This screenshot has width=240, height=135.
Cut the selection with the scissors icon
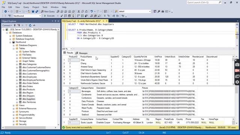coord(79,12)
